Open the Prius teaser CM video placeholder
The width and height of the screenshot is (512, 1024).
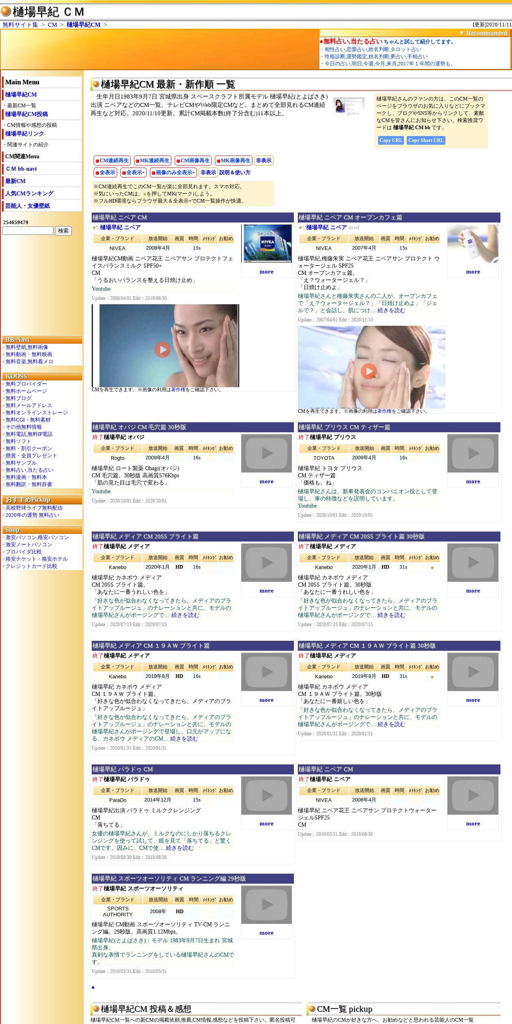click(473, 453)
